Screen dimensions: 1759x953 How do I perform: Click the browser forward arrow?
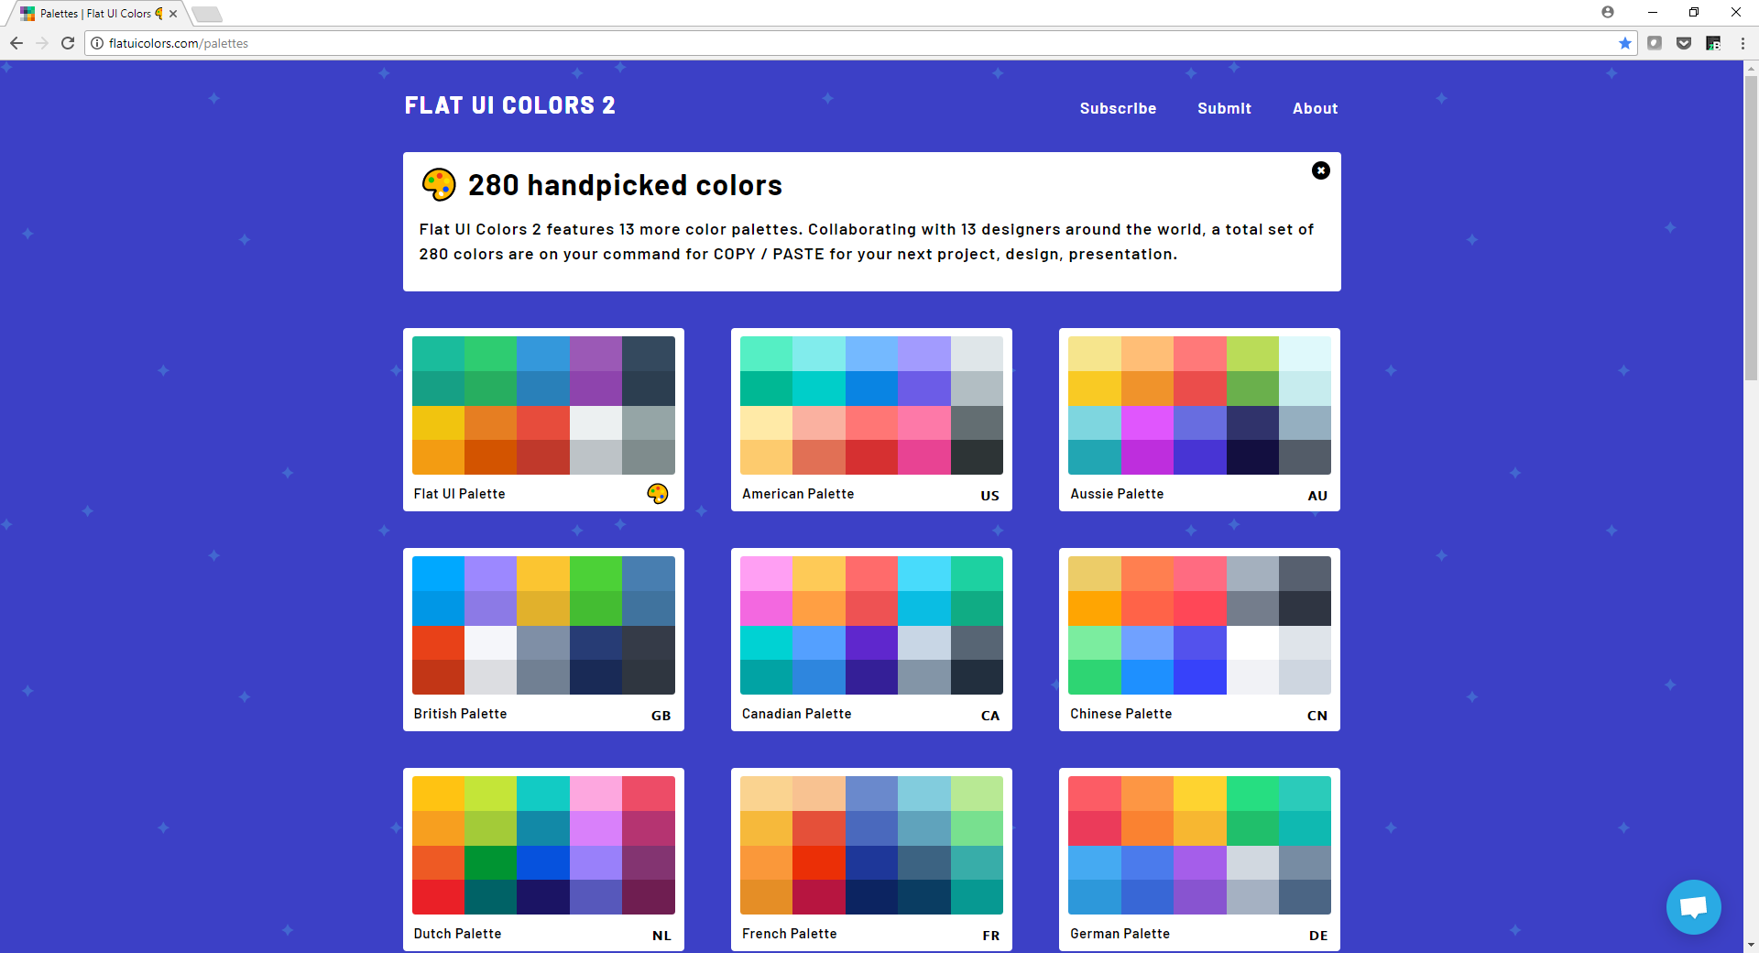pyautogui.click(x=42, y=43)
